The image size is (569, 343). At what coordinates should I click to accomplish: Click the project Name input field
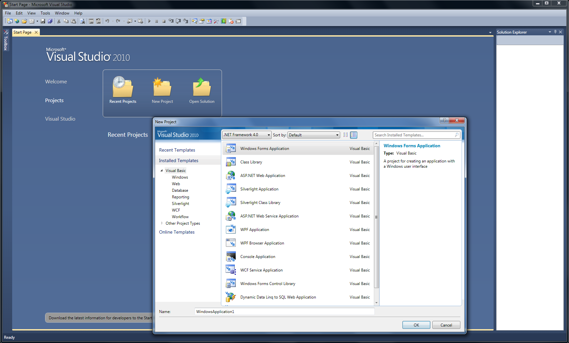pos(284,311)
